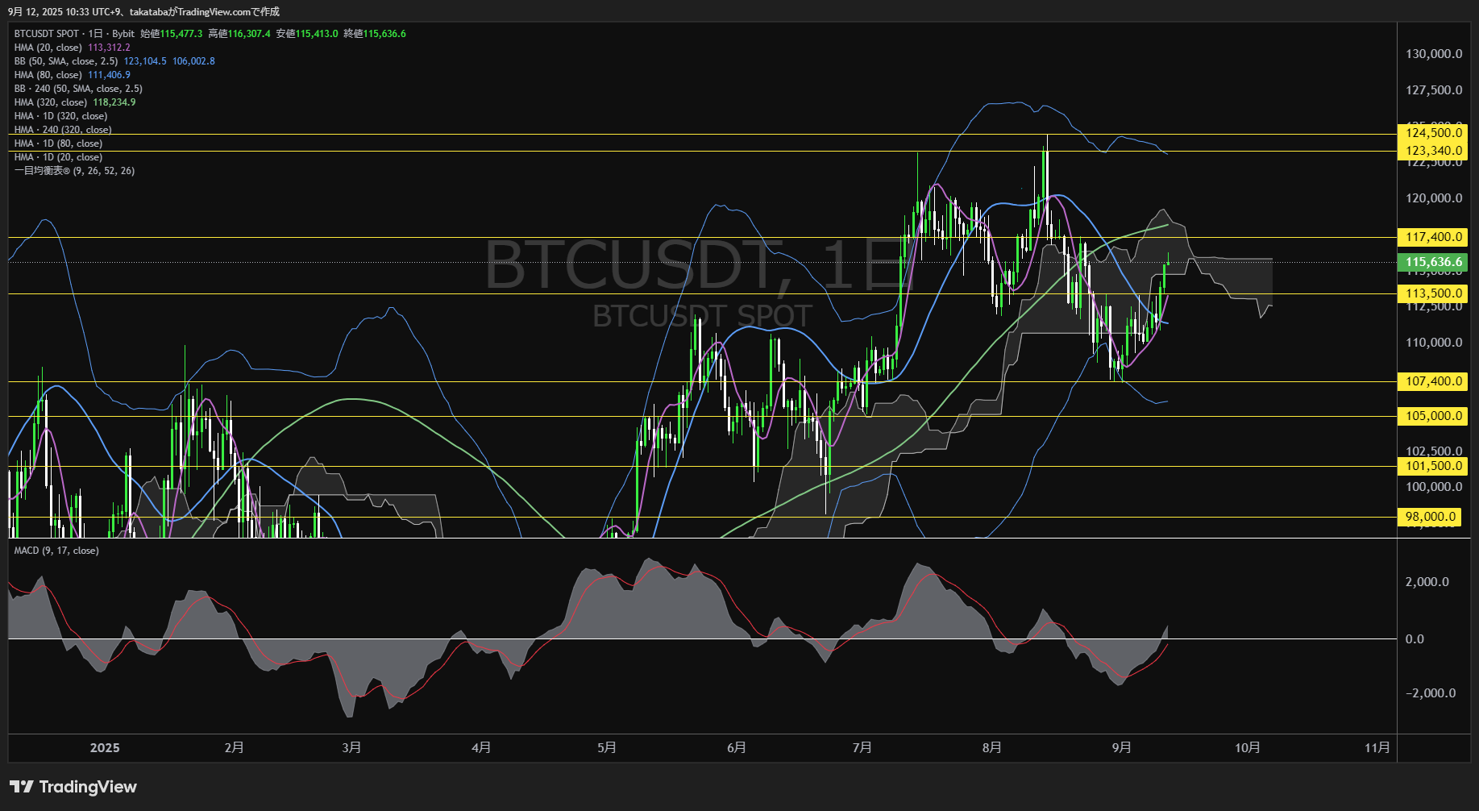Viewport: 1479px width, 811px height.
Task: Click the 107,400.0 yellow price label
Action: click(x=1434, y=381)
